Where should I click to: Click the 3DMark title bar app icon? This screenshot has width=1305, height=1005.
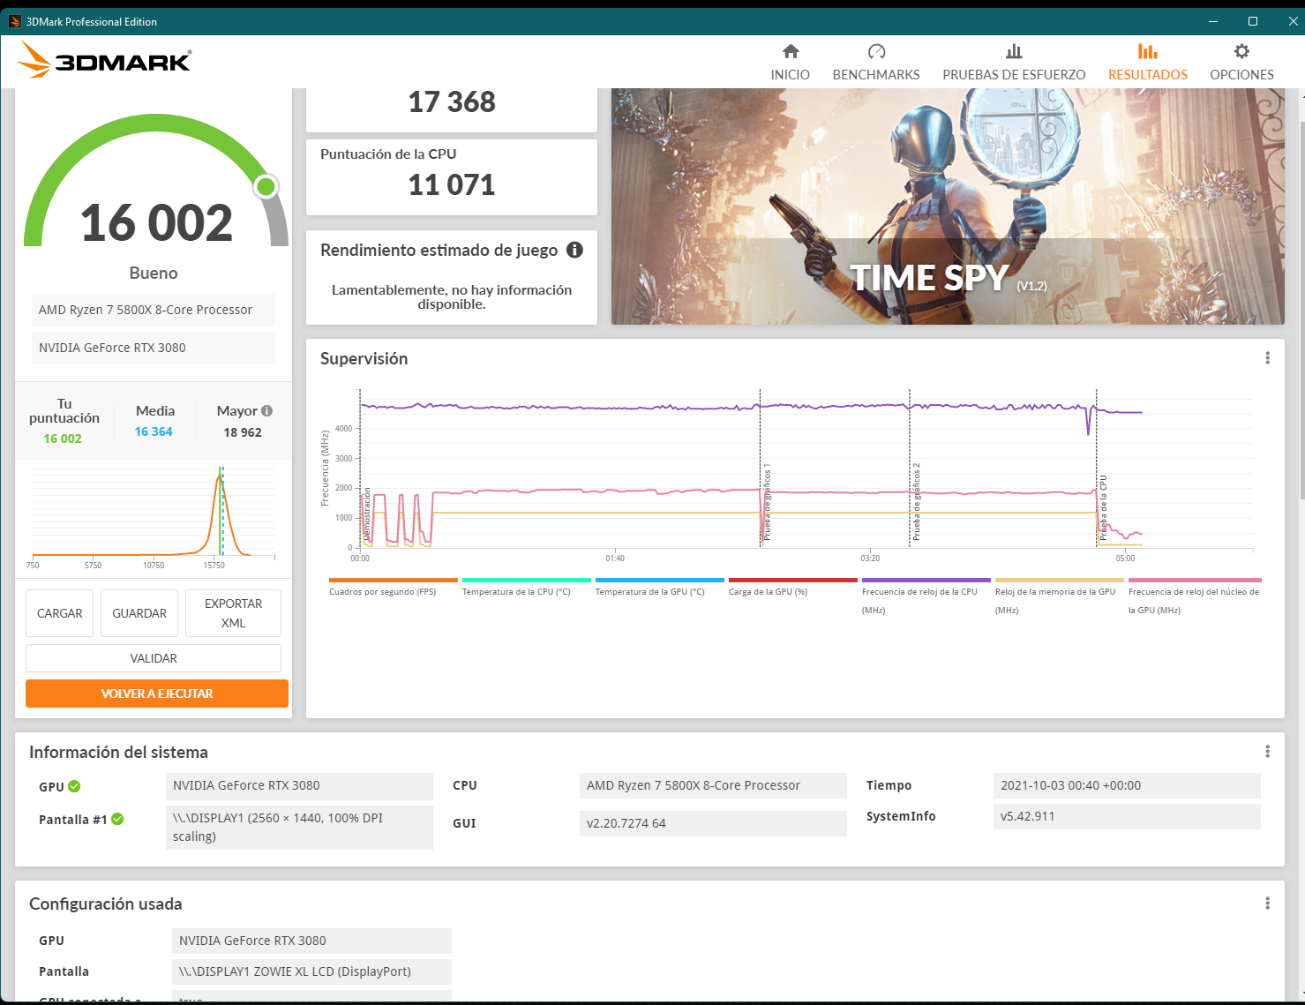click(x=14, y=21)
